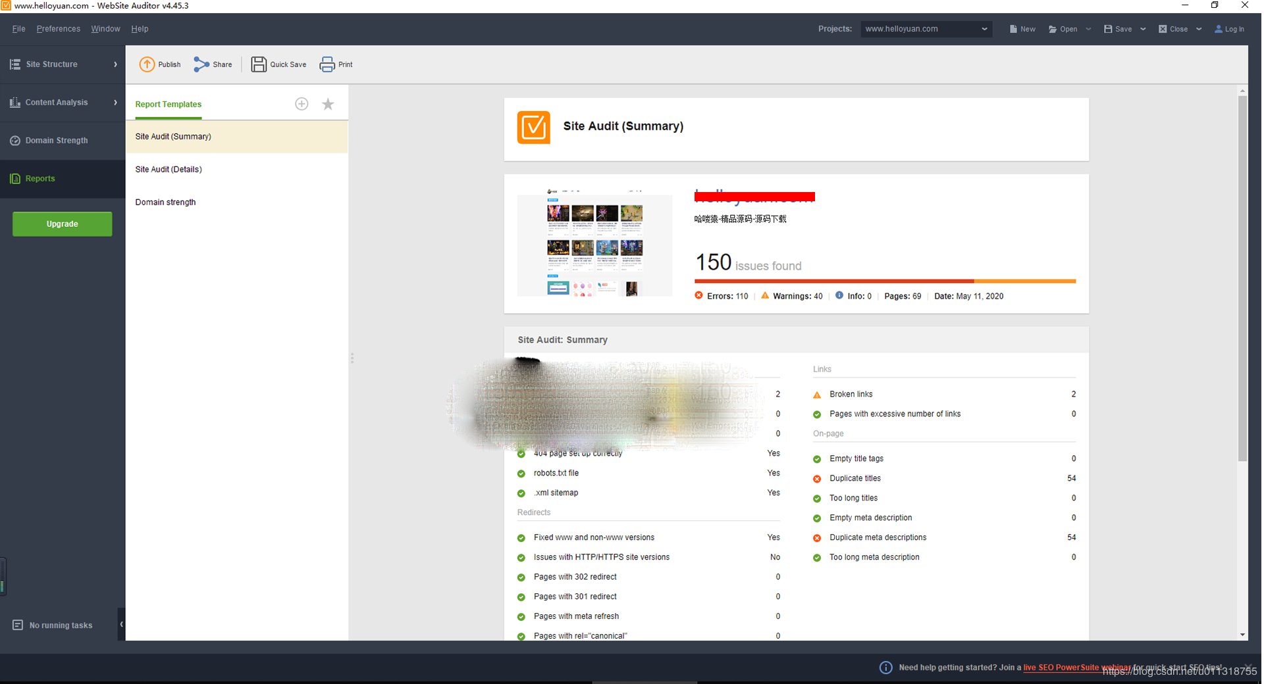The width and height of the screenshot is (1264, 684).
Task: Open the File menu
Action: [x=18, y=29]
